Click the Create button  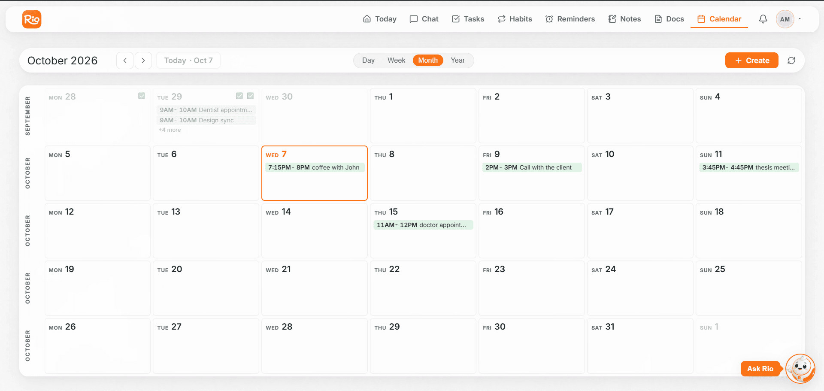point(752,61)
